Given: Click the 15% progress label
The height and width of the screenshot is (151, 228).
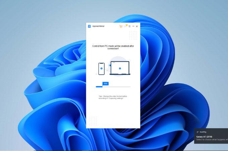Looking at the screenshot, I should (x=105, y=83).
